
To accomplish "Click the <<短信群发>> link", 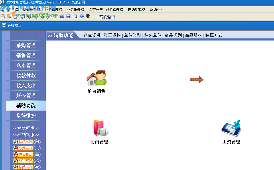I will tap(26, 129).
